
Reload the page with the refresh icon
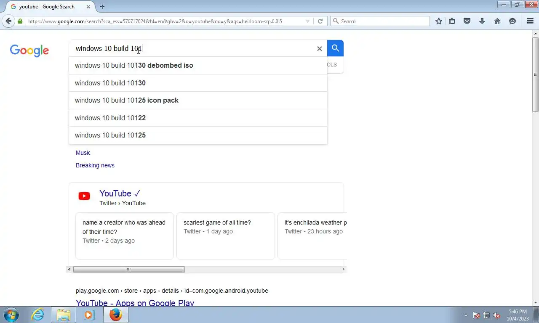point(320,21)
